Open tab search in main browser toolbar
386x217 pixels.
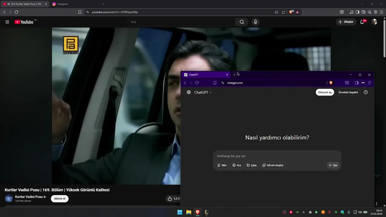click(342, 12)
